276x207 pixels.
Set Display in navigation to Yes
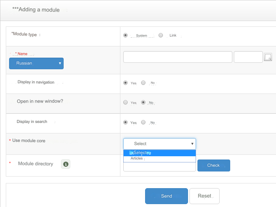click(125, 83)
